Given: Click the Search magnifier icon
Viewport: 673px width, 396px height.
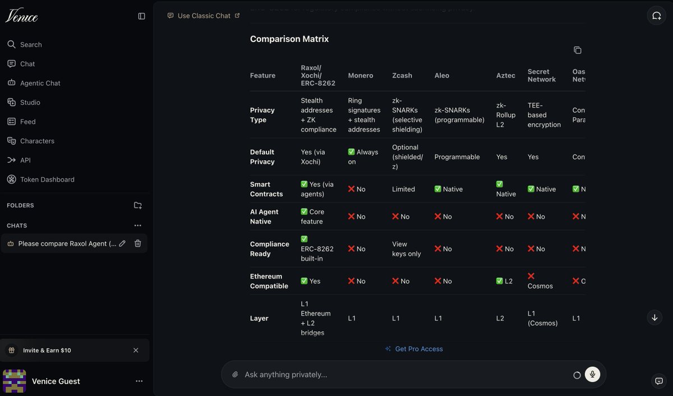Looking at the screenshot, I should coord(11,44).
